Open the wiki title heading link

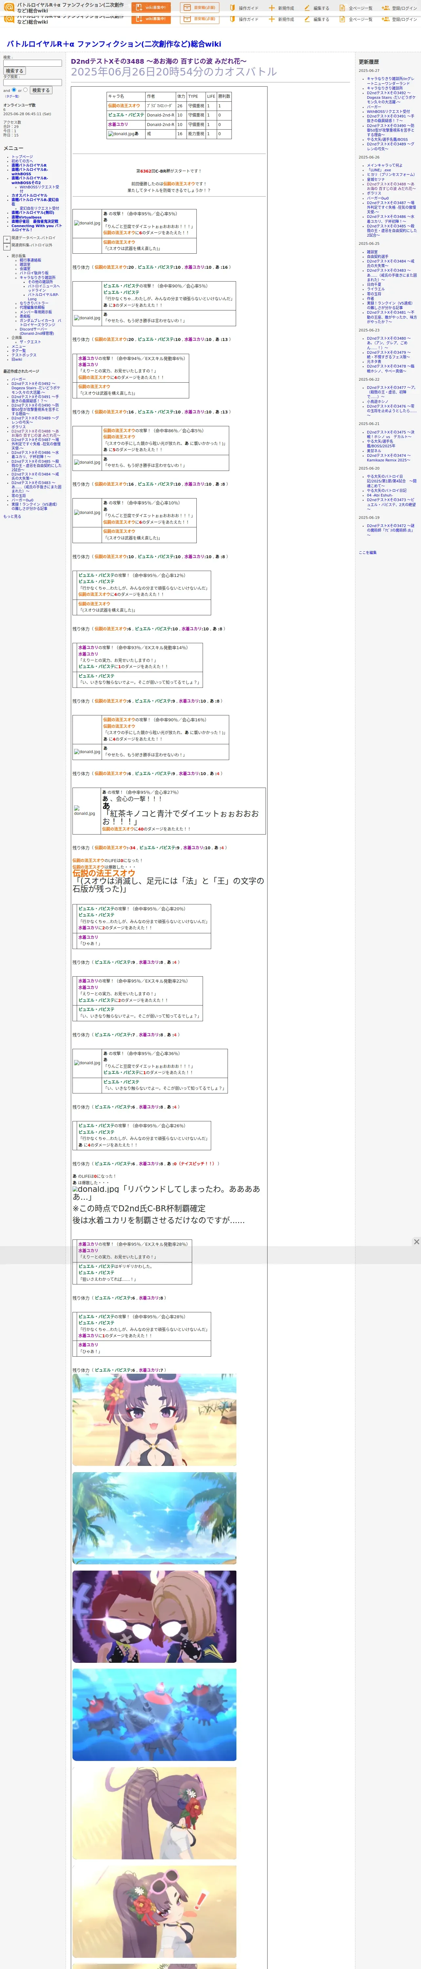click(114, 44)
